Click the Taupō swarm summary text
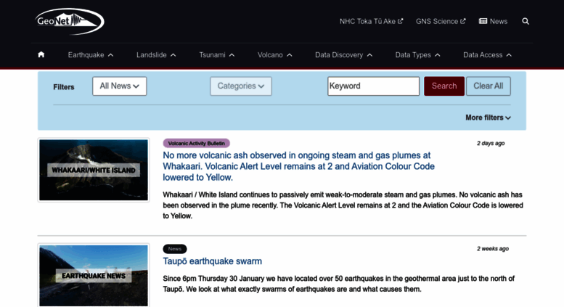Viewport: 564px width, 307px height. tap(338, 284)
